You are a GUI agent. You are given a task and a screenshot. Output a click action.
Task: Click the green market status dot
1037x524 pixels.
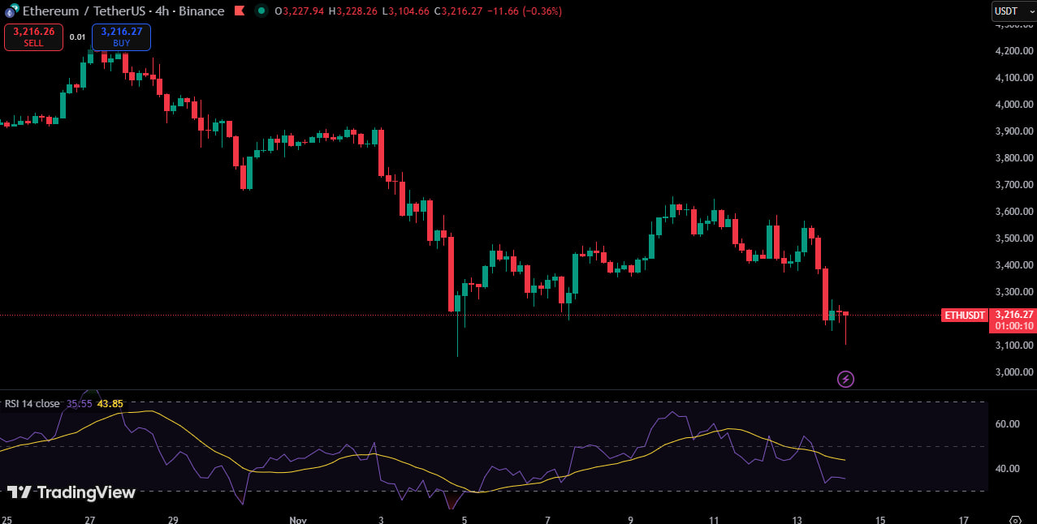261,11
